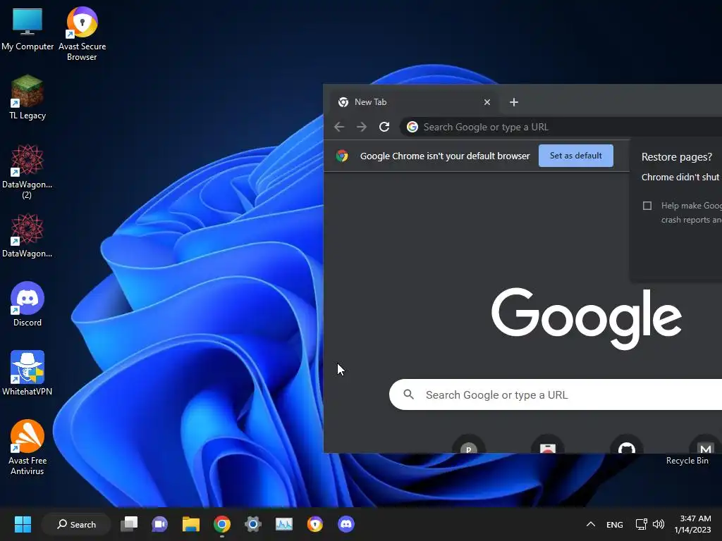
Task: Open Discord from the taskbar
Action: [x=345, y=524]
